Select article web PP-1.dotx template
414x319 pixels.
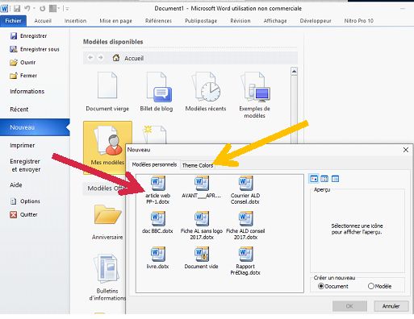(x=158, y=190)
